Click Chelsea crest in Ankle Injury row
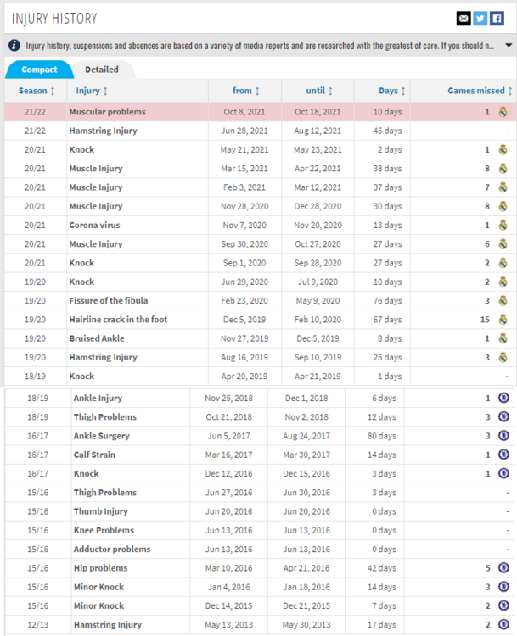 pyautogui.click(x=503, y=398)
